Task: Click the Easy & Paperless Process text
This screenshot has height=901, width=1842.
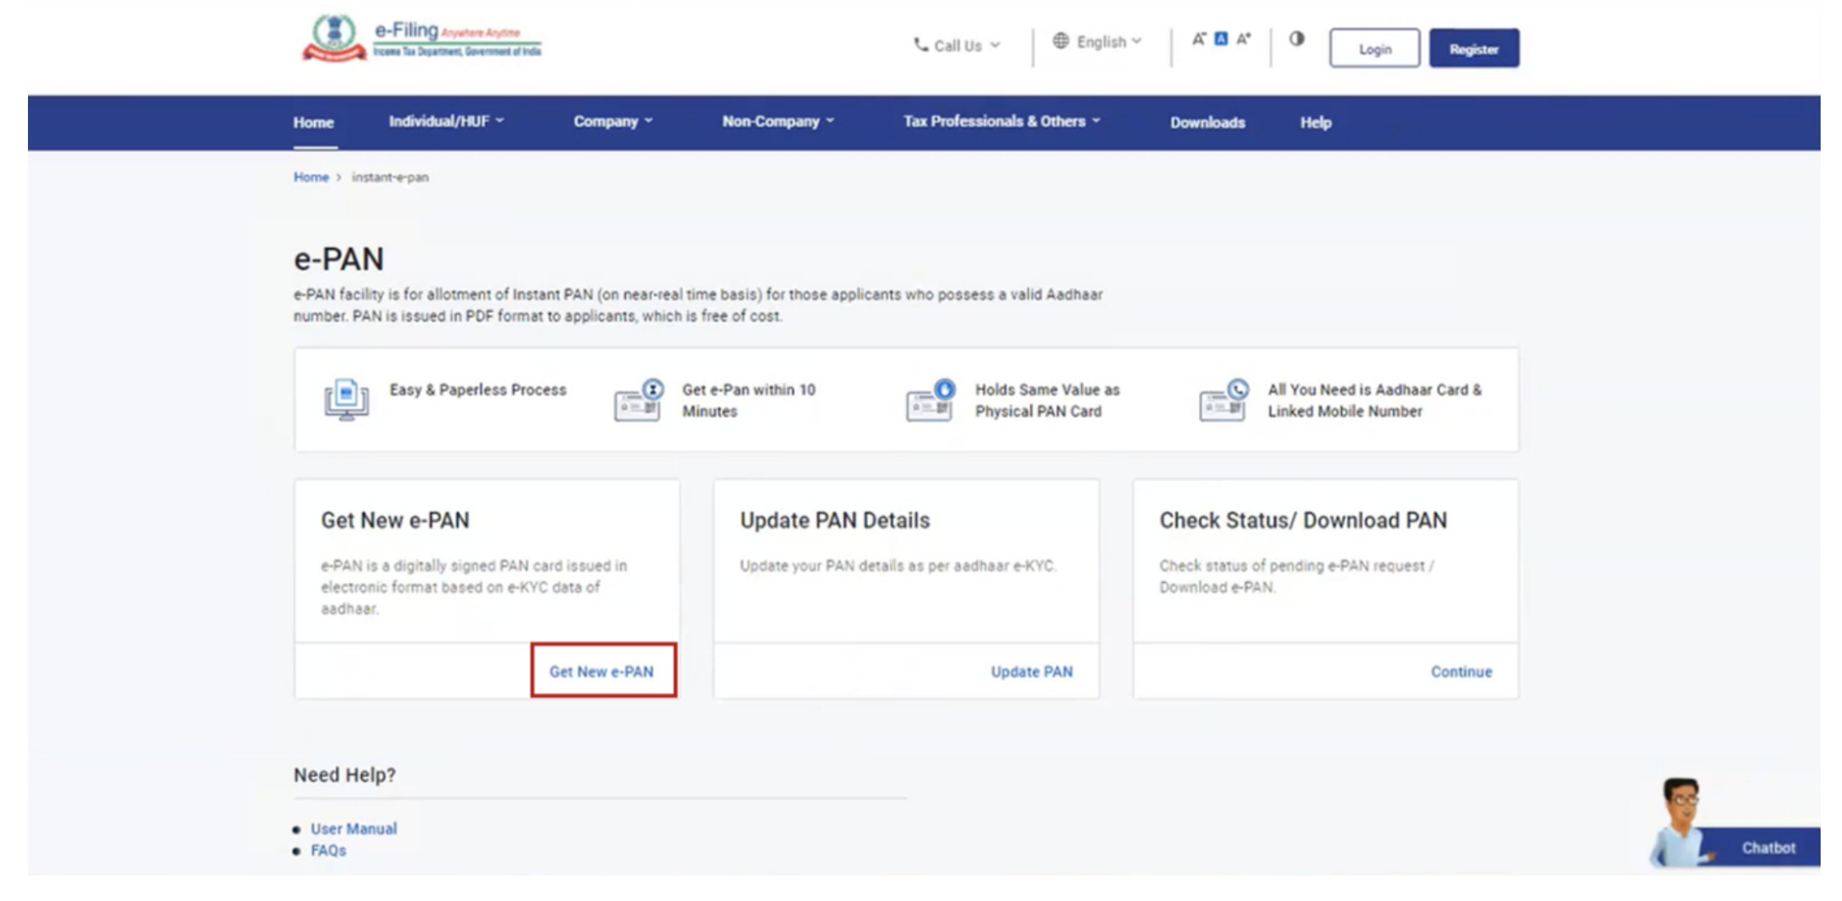Action: click(x=478, y=390)
